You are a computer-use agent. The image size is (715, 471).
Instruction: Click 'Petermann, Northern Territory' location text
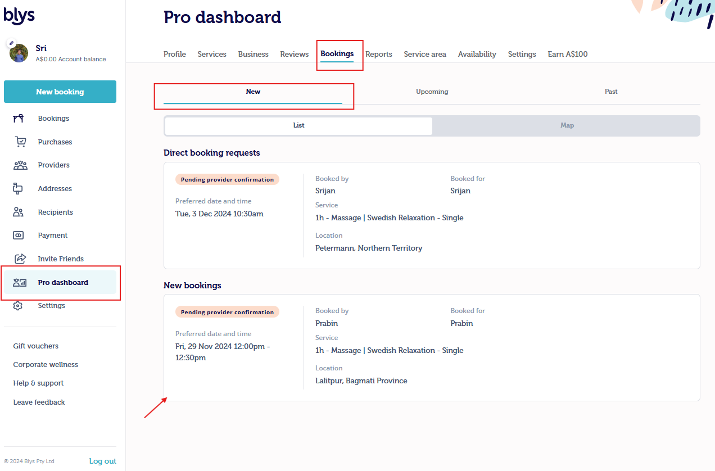click(369, 248)
